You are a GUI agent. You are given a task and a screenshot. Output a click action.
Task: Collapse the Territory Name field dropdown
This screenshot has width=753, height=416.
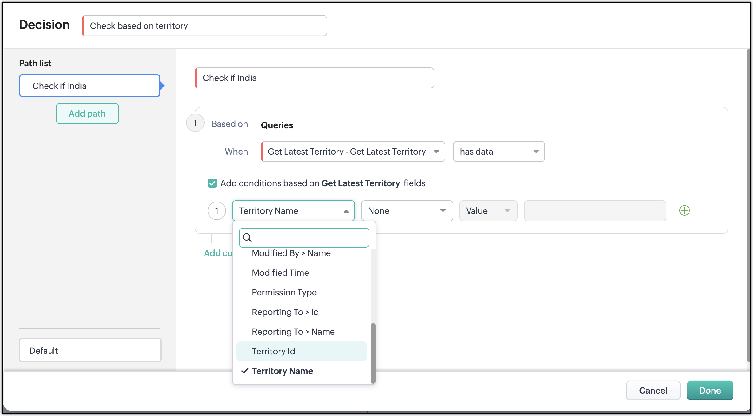coord(293,211)
